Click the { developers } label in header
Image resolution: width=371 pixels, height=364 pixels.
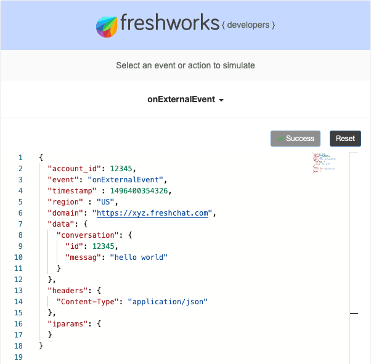[248, 25]
